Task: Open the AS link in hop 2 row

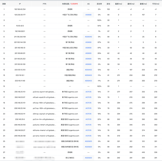Action: pos(88,15)
